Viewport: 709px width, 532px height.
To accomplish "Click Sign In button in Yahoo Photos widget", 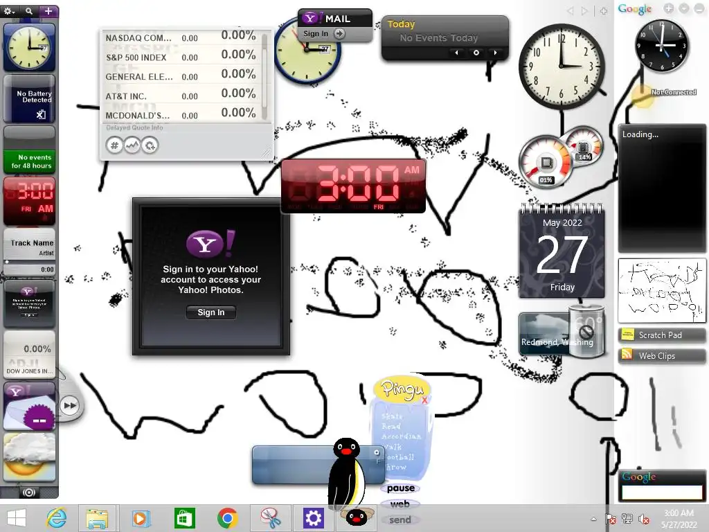I will pos(211,312).
